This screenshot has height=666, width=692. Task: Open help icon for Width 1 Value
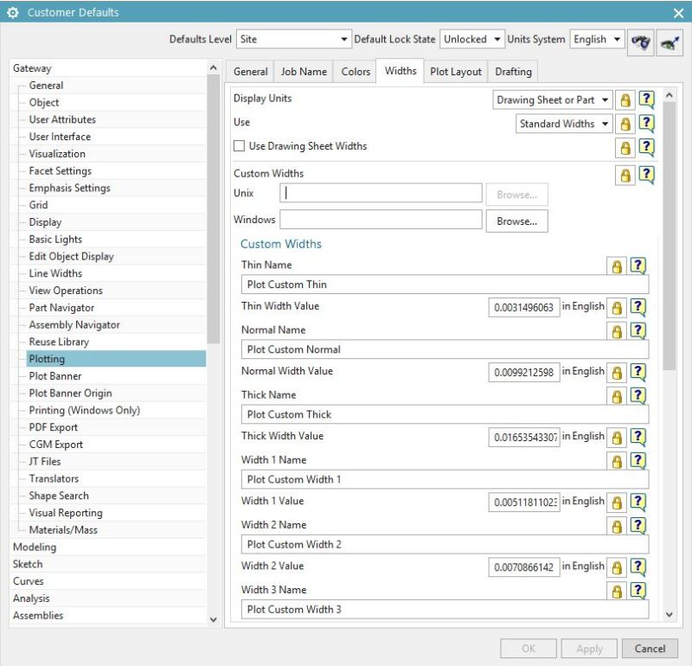[638, 502]
